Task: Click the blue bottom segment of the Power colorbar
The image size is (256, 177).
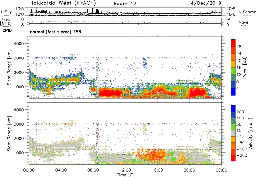Action: point(233,92)
